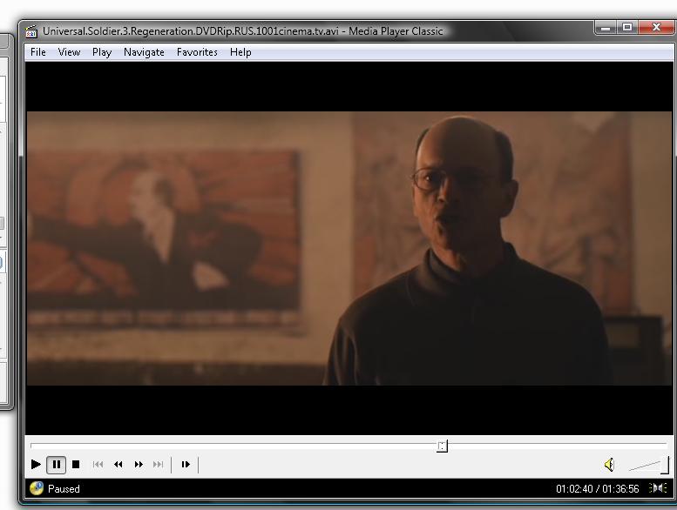Click the Paused status text

tap(64, 489)
